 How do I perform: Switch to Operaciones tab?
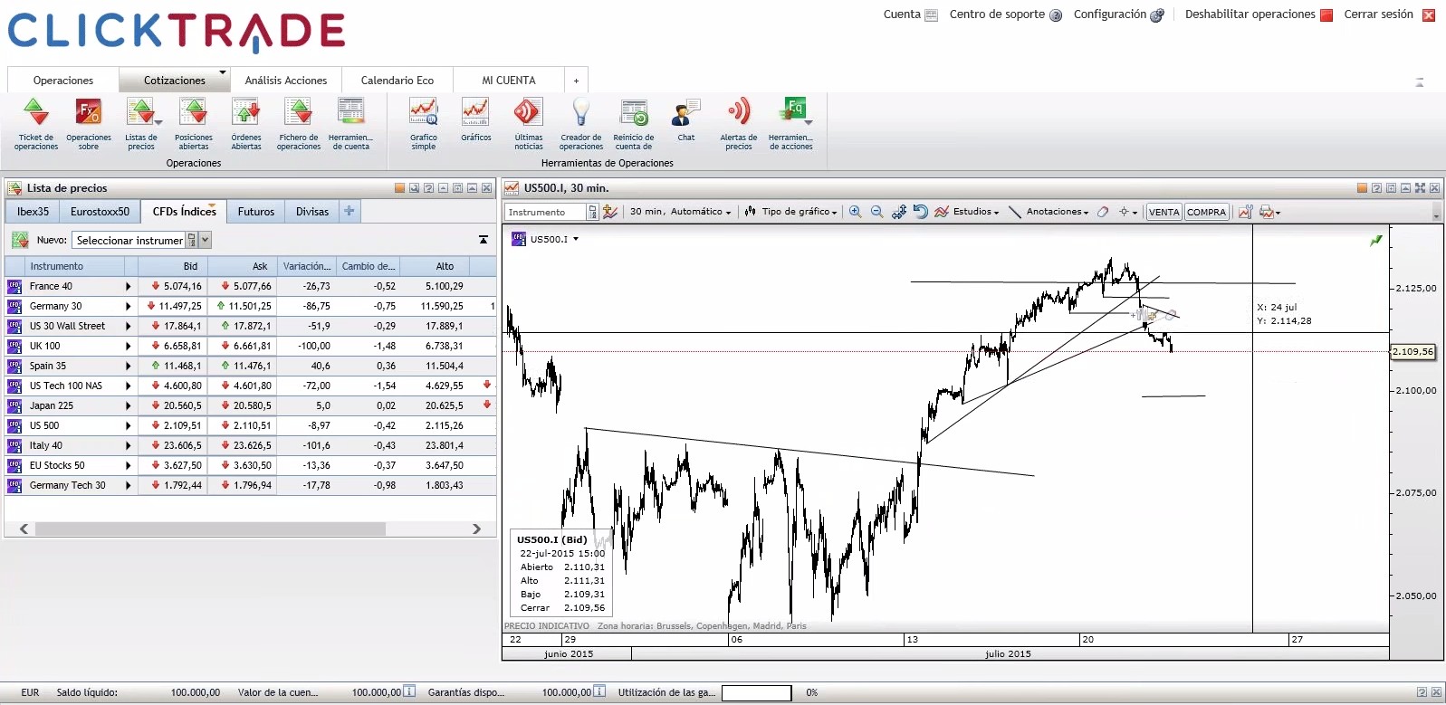point(62,80)
